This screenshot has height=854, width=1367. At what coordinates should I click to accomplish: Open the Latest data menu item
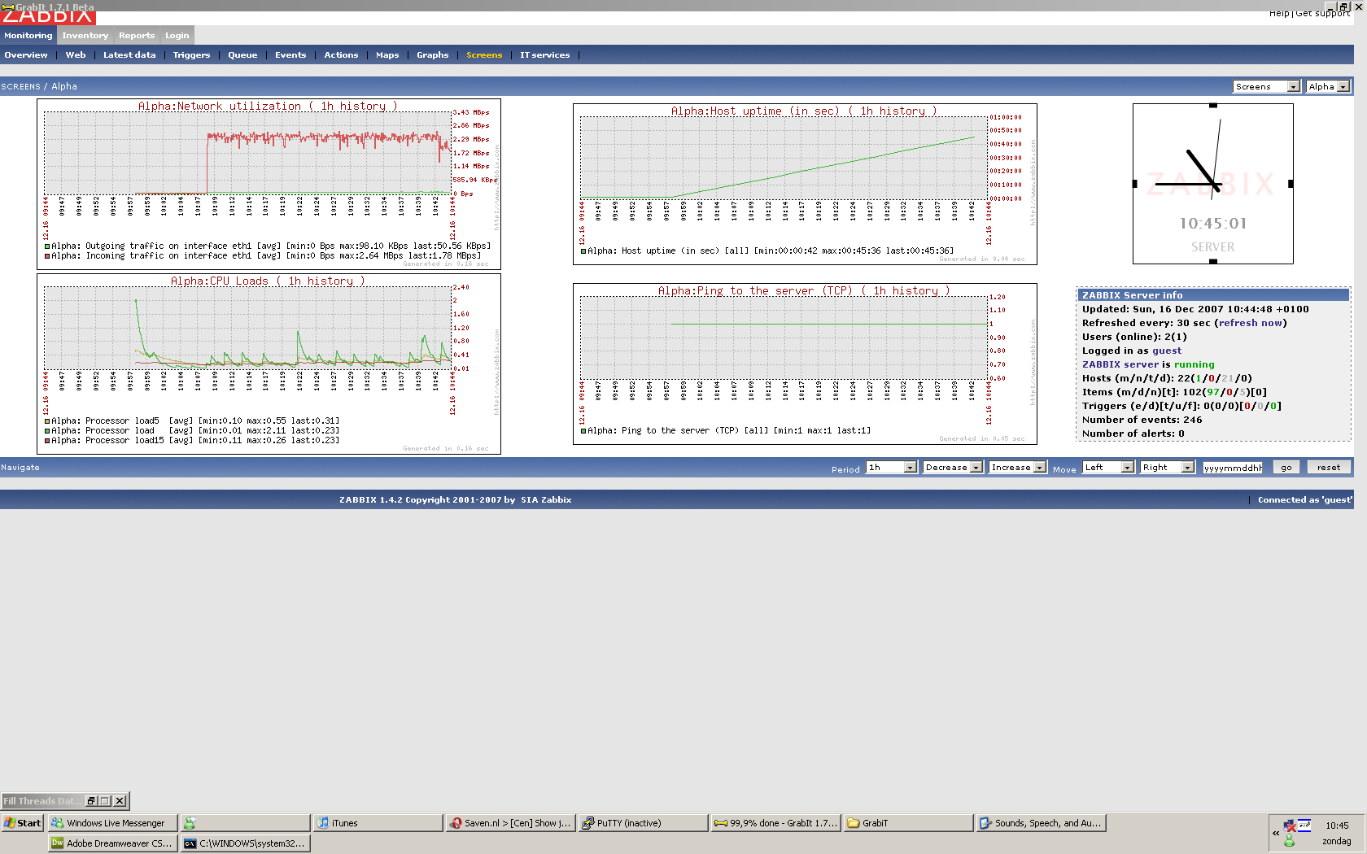[x=129, y=55]
